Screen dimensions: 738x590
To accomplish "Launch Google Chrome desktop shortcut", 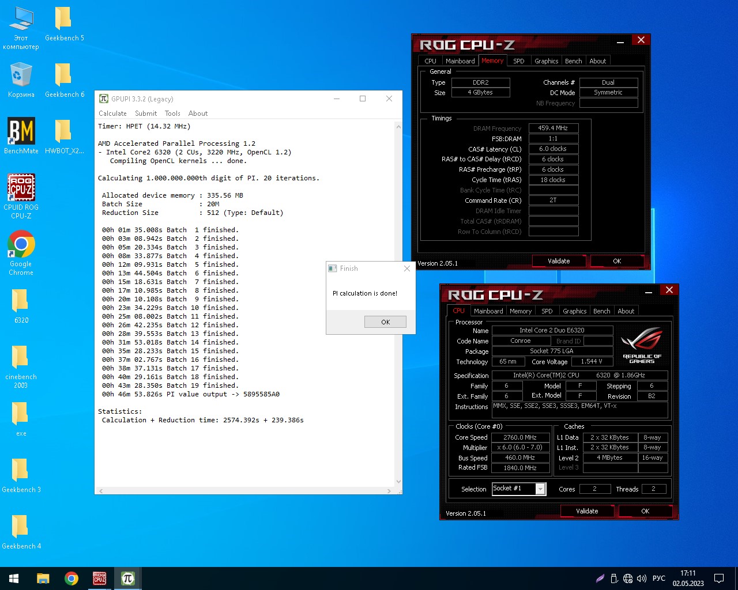I will click(21, 253).
